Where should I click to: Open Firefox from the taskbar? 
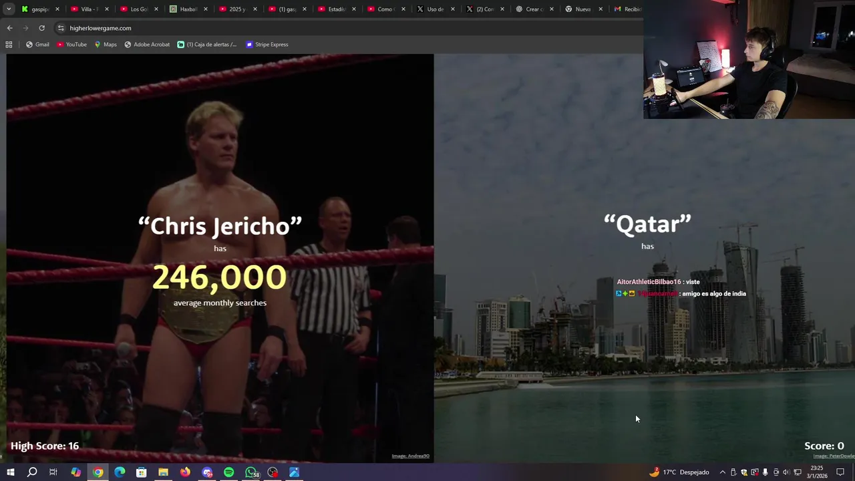185,472
